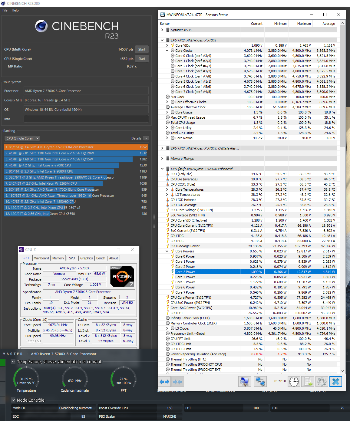Start the CPU (Single Core) benchmark
Screen dimensions: 350x421
click(142, 59)
